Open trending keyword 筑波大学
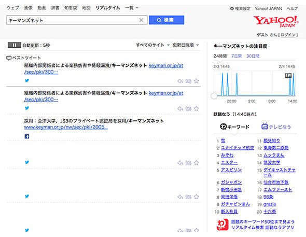 (x=272, y=162)
